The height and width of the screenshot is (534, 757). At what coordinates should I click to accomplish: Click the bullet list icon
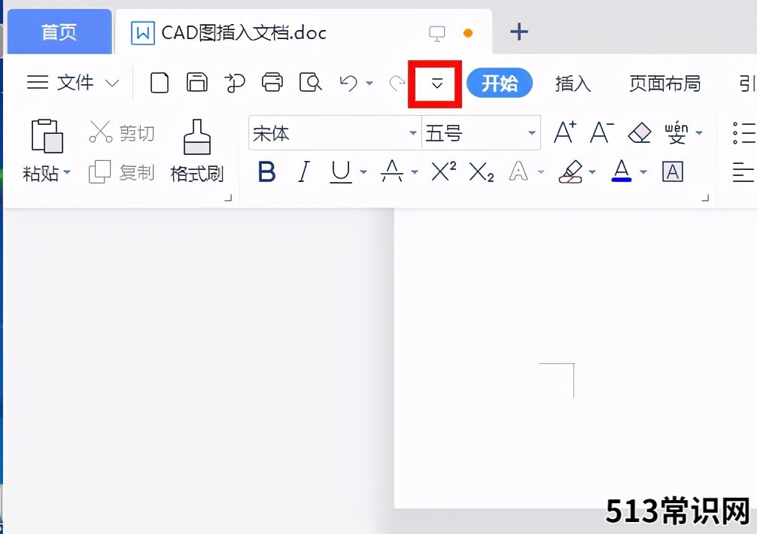click(x=744, y=132)
